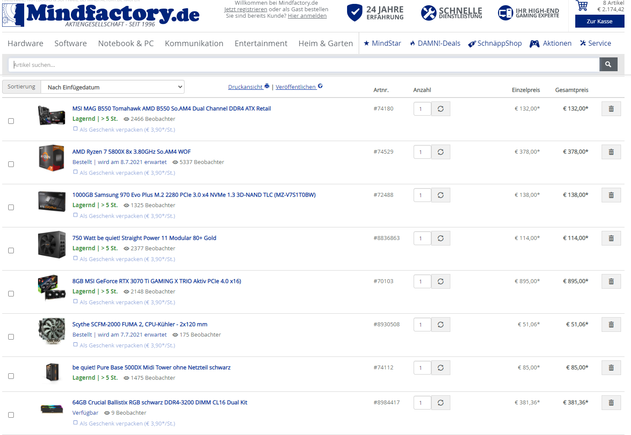Click the 24 Jahre Erfahrung shield badge
This screenshot has width=631, height=435.
tap(375, 13)
